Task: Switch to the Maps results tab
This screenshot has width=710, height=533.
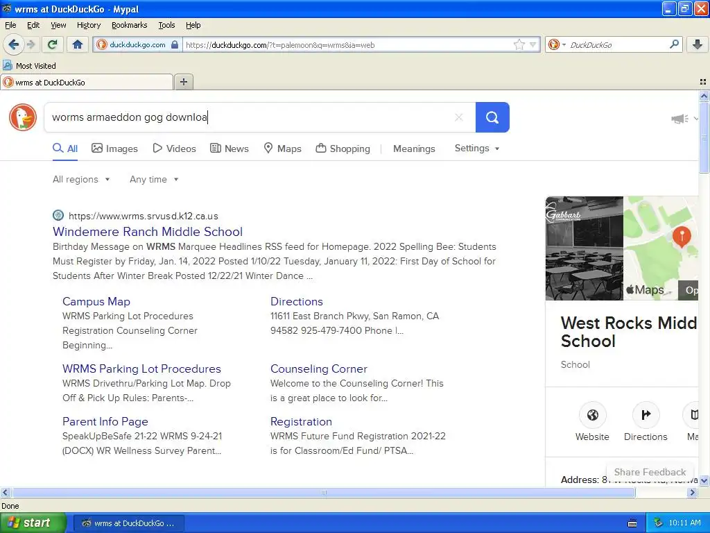Action: pos(283,149)
